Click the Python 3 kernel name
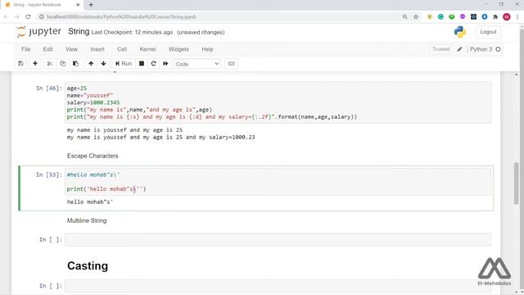524x295 pixels. click(x=481, y=49)
